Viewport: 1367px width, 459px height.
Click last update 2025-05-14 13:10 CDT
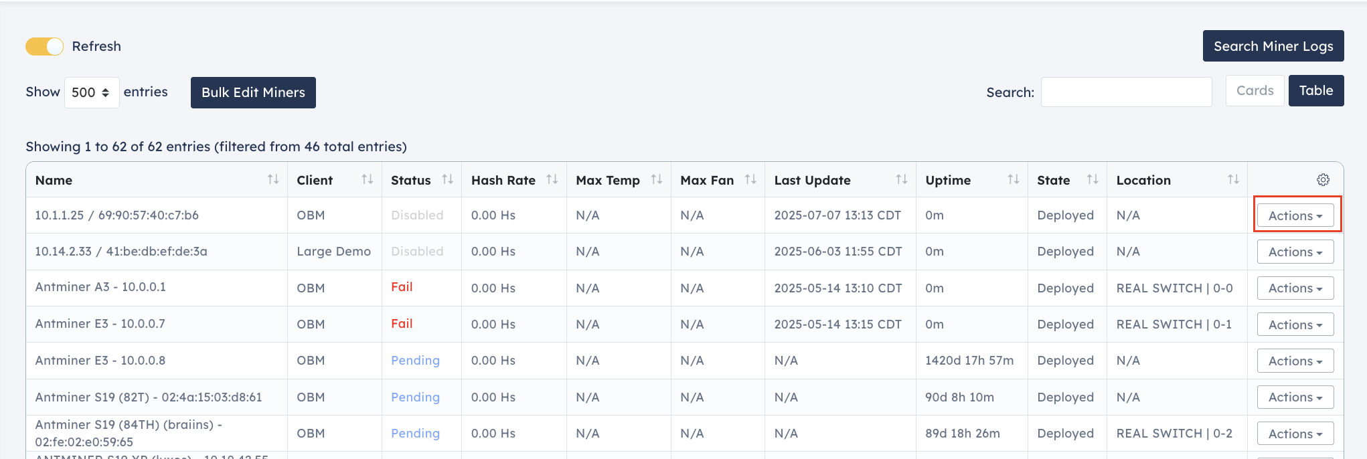coord(838,288)
